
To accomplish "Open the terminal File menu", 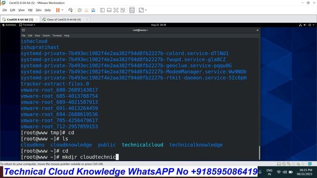I will click(x=24, y=36).
